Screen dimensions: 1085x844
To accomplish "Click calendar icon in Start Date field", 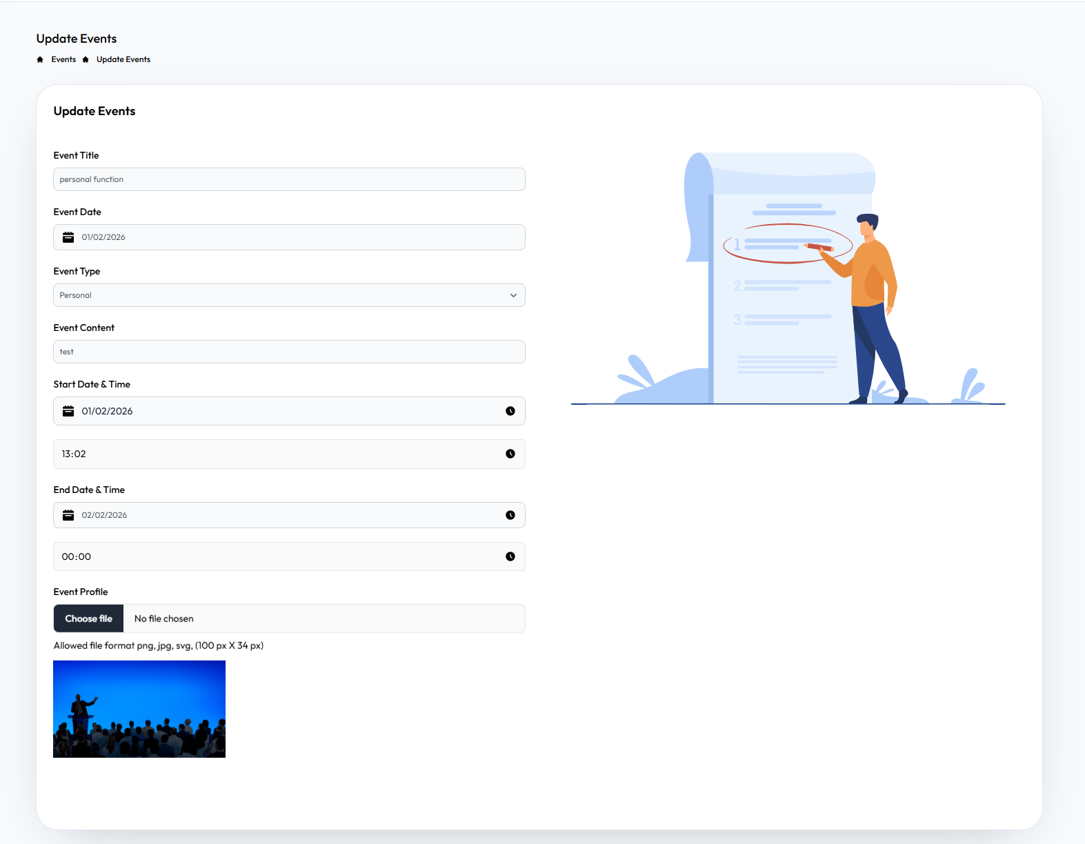I will [x=68, y=411].
